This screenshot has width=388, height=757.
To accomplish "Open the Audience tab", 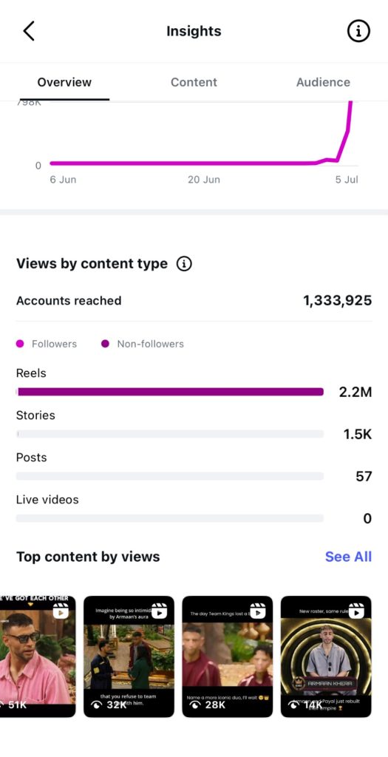I will 323,82.
